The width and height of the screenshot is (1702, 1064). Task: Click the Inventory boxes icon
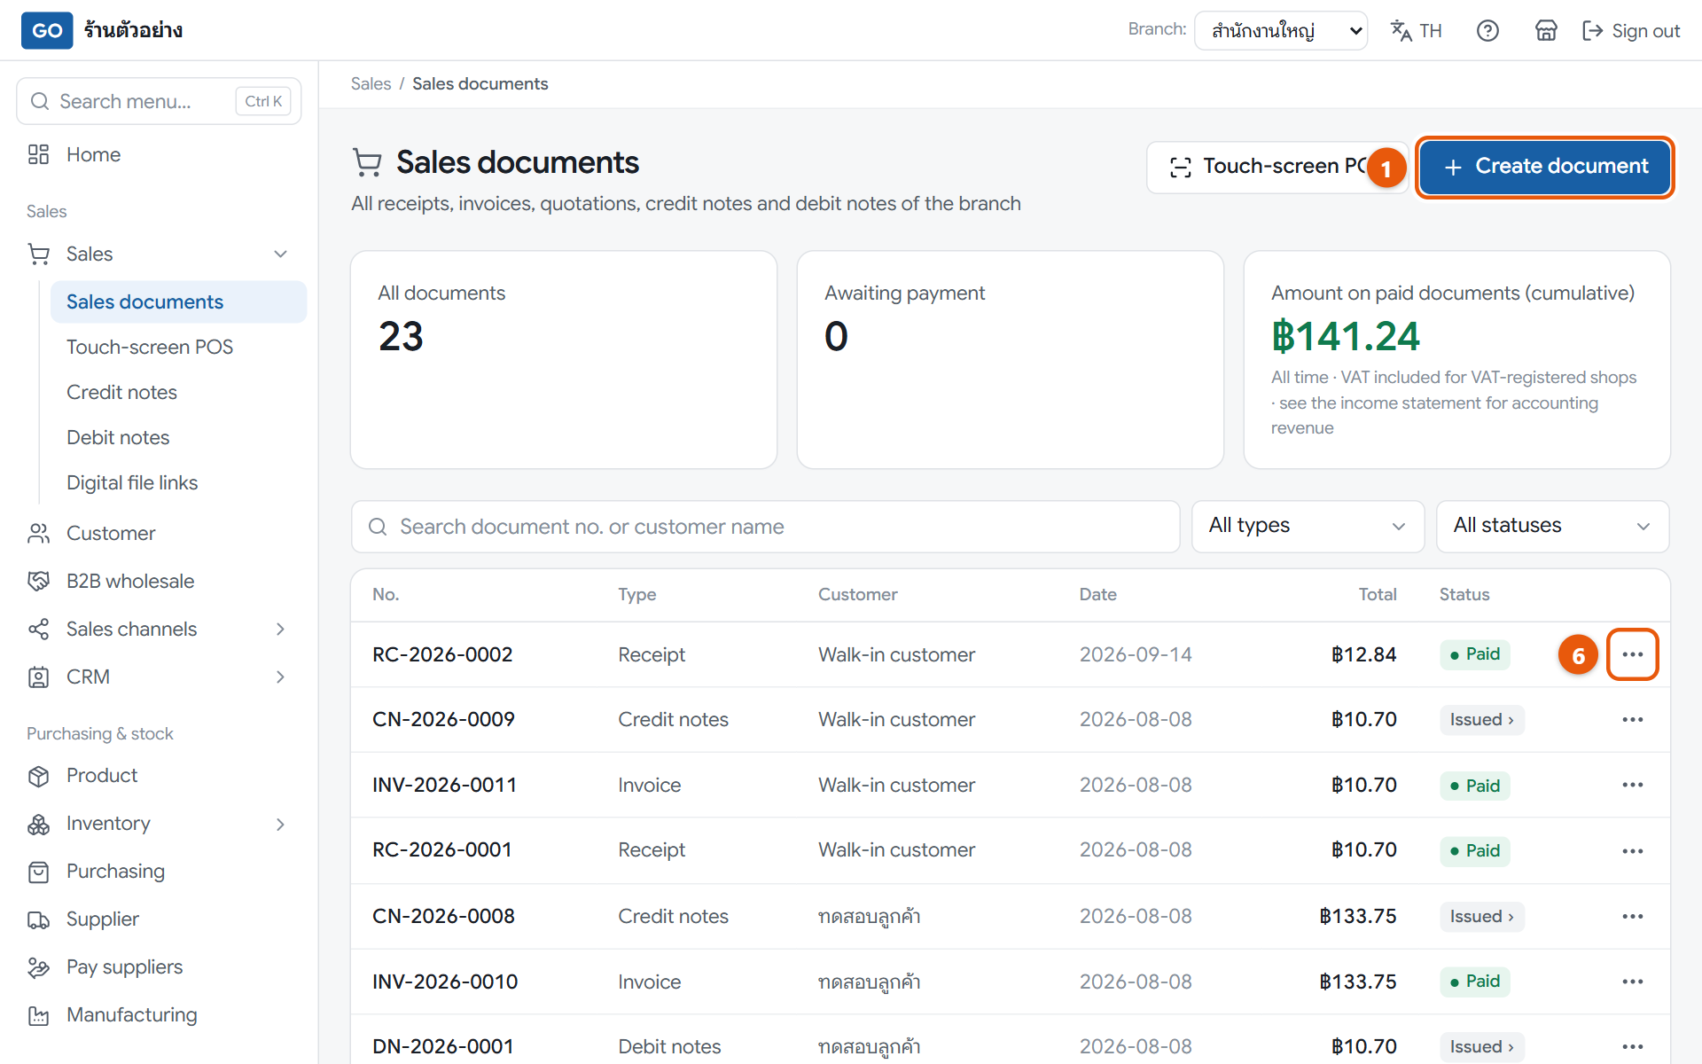(38, 824)
